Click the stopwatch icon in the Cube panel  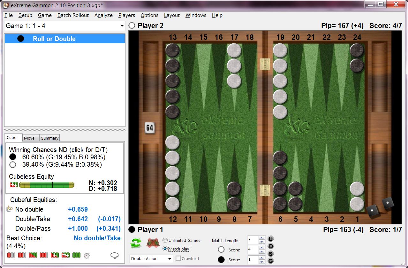coord(87,255)
